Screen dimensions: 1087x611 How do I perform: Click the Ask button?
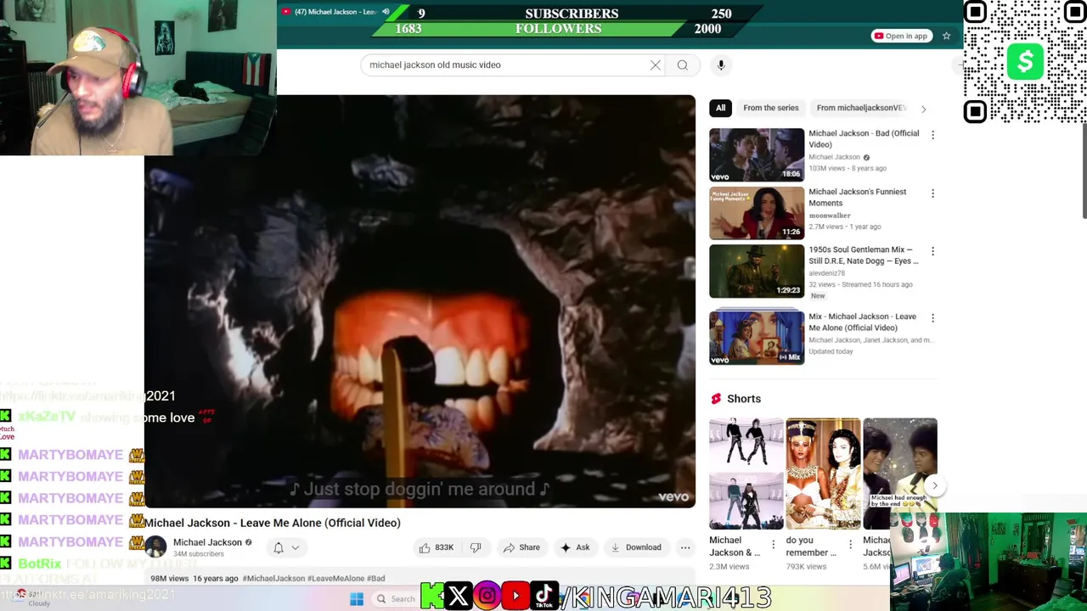574,547
